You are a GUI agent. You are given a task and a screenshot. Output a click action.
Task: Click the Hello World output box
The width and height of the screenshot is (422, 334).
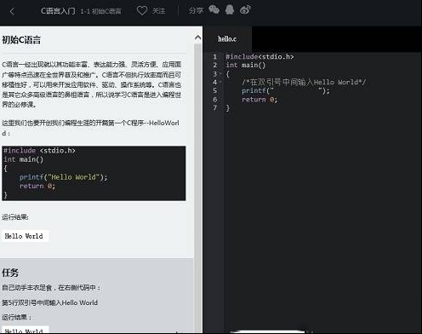[26, 236]
